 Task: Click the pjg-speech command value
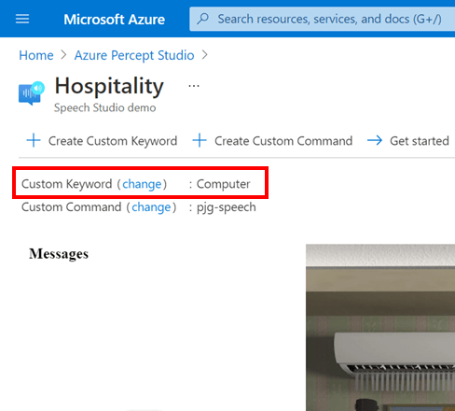(x=227, y=207)
